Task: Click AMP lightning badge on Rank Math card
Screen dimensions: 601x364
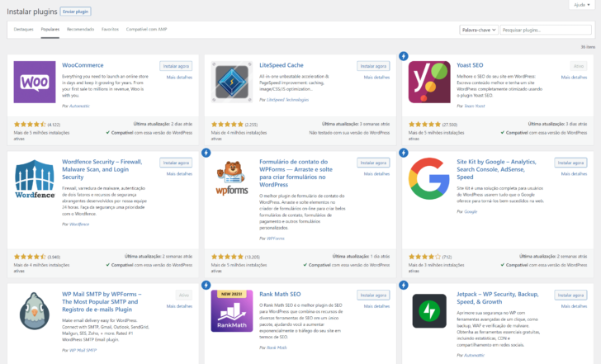Action: (206, 285)
